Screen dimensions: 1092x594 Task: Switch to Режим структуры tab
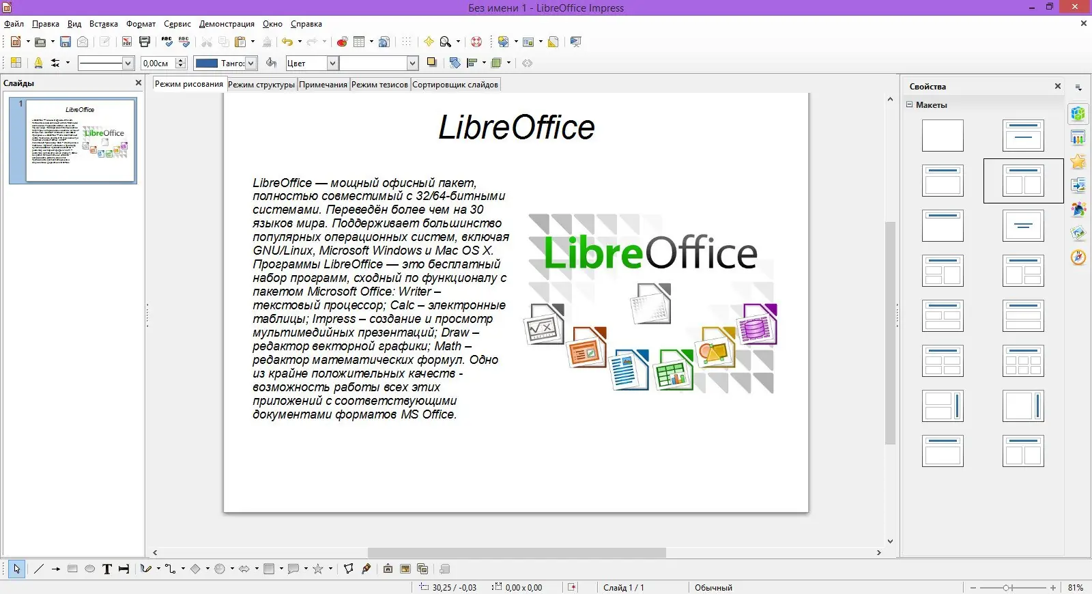pos(261,85)
